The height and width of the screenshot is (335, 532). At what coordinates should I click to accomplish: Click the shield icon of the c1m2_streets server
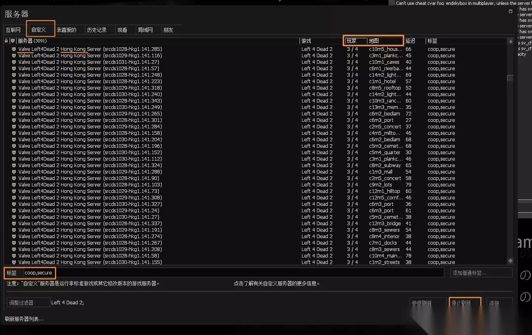click(14, 262)
